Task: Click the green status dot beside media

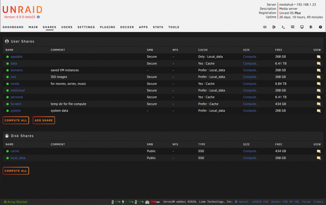Action: coord(7,84)
